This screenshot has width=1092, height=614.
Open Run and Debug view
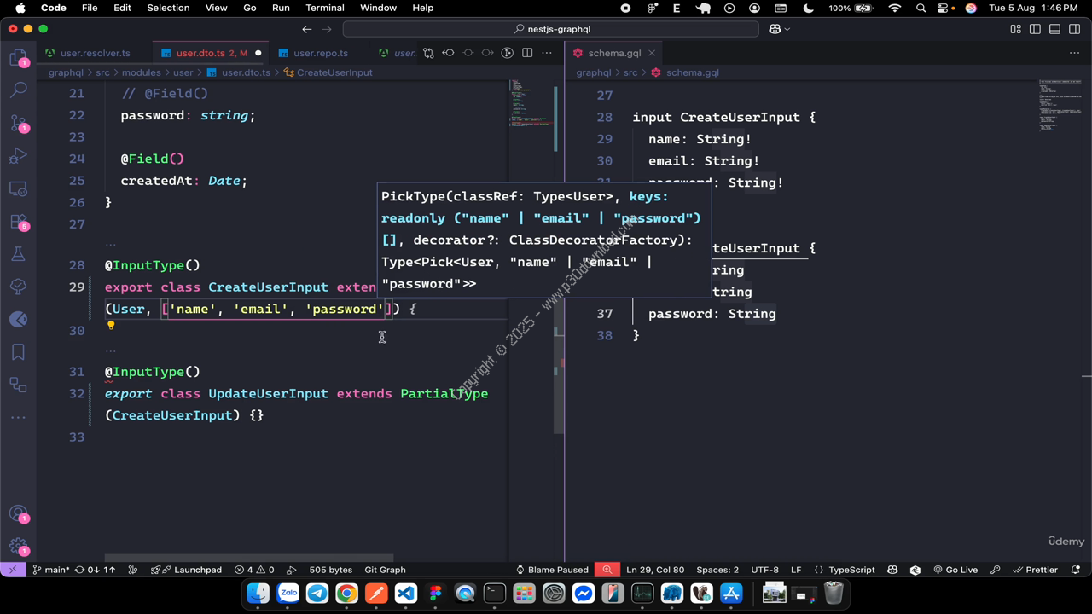(18, 156)
